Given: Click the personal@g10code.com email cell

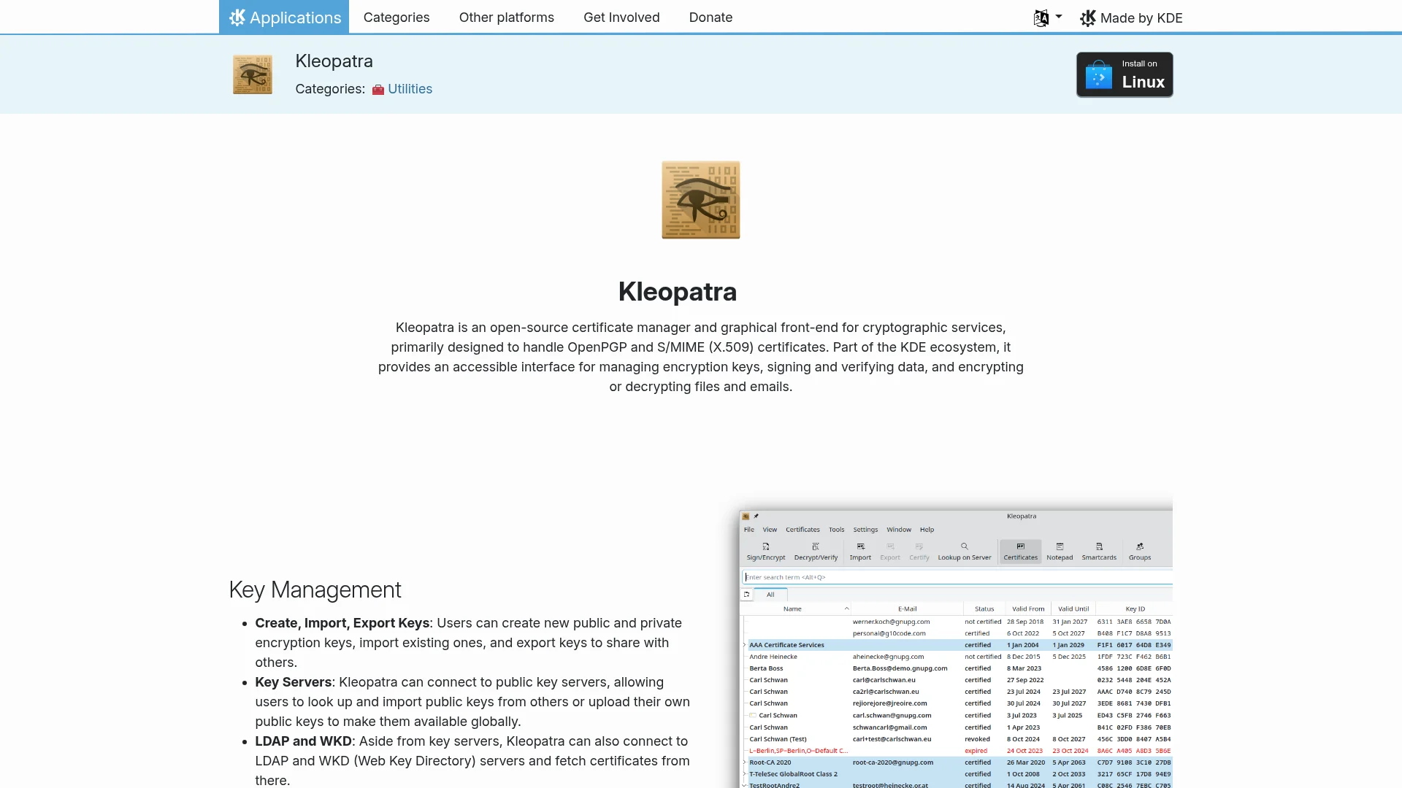Looking at the screenshot, I should tap(889, 633).
